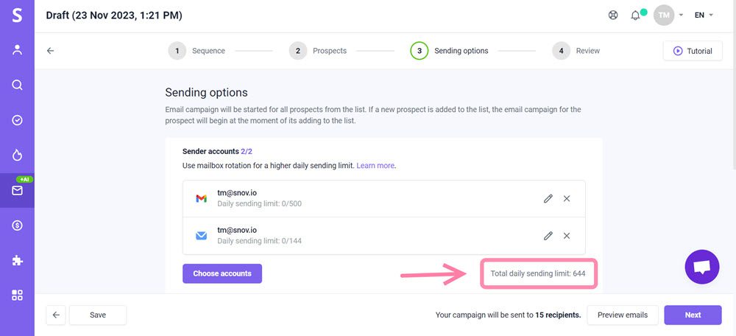
Task: Edit the Gmail tm@snov.io sender account
Action: click(x=548, y=198)
